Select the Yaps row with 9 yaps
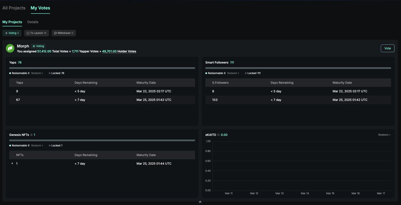Image resolution: width=401 pixels, height=205 pixels. (x=102, y=91)
